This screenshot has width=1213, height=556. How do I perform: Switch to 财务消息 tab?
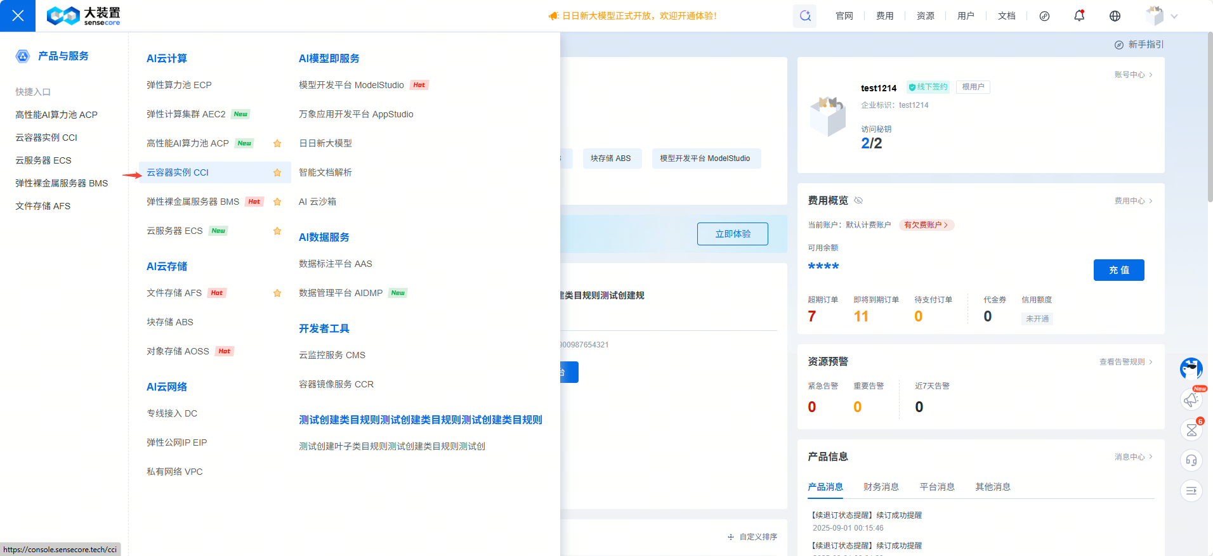pyautogui.click(x=881, y=487)
